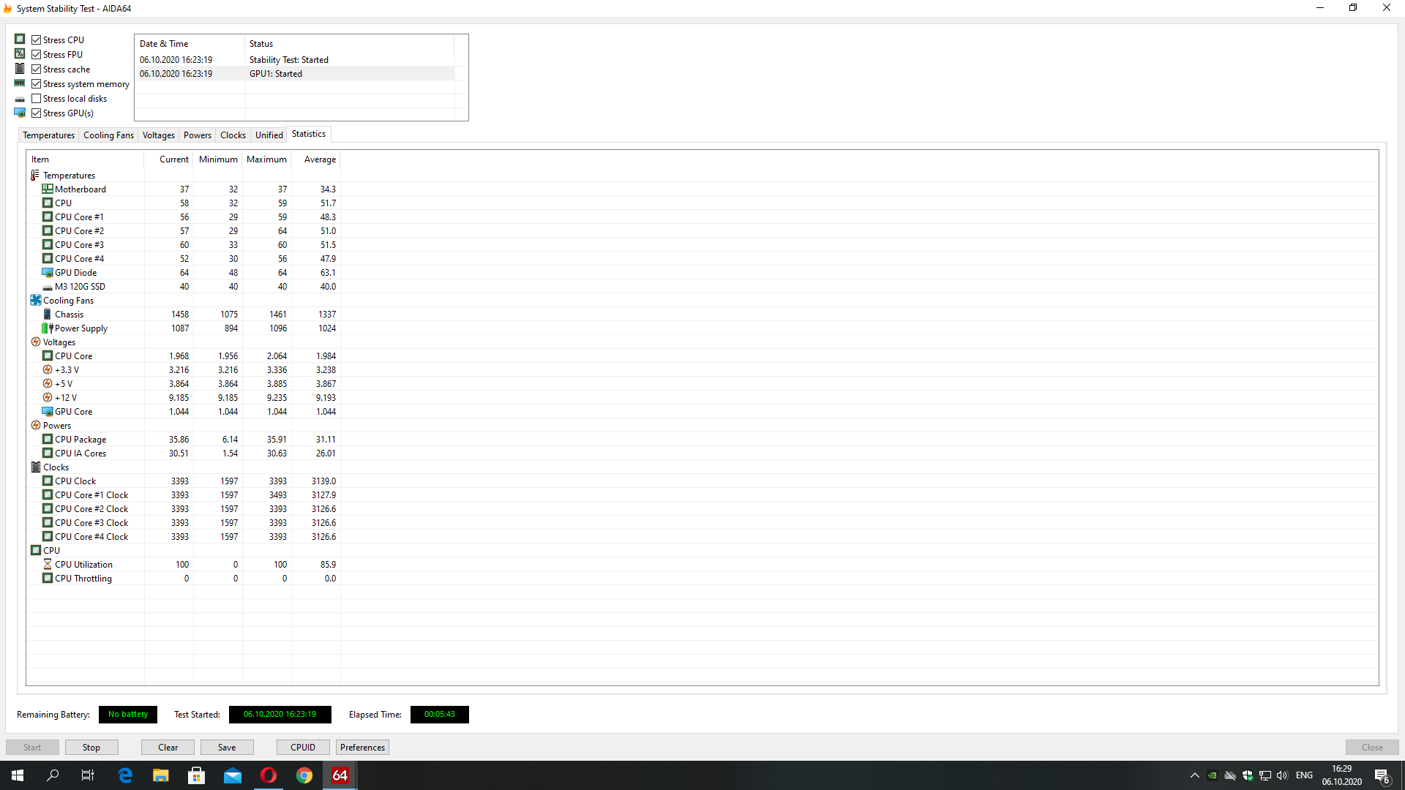
Task: Select the Temperatures group in statistics
Action: [x=69, y=176]
